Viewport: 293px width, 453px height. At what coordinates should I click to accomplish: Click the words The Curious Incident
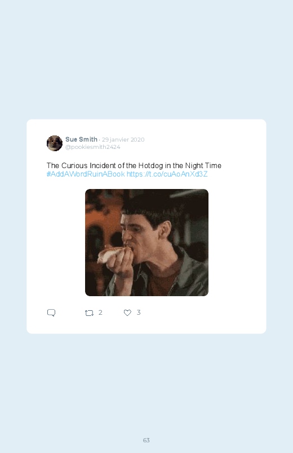pyautogui.click(x=81, y=165)
